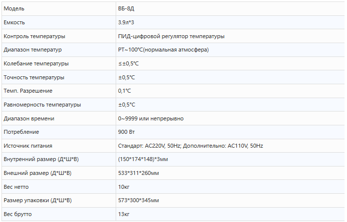Select the '13кг' gross weight value
Viewport: 347px width, 222px height.
click(124, 214)
